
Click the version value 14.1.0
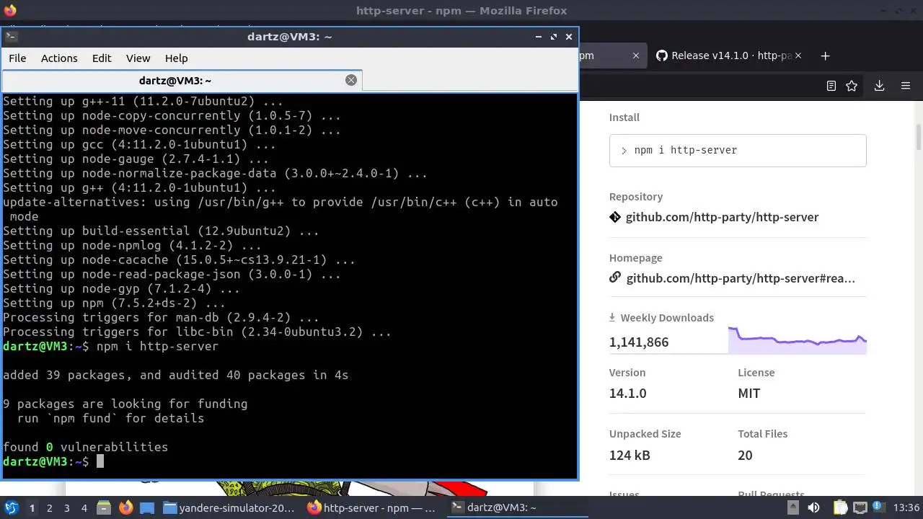pyautogui.click(x=627, y=394)
